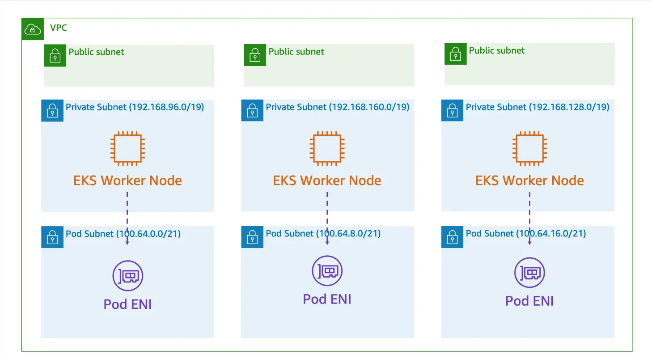652x354 pixels.
Task: Click Pod ENI text in subnet 100.64.16.0/21
Action: (529, 301)
